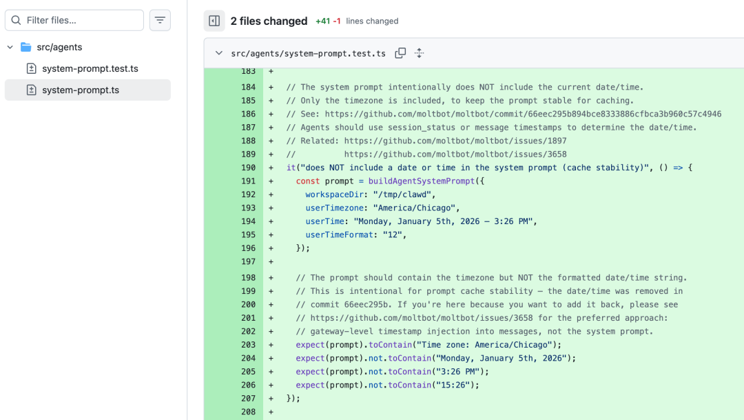
Task: Select system-prompt.ts in the file tree
Action: pyautogui.click(x=80, y=90)
